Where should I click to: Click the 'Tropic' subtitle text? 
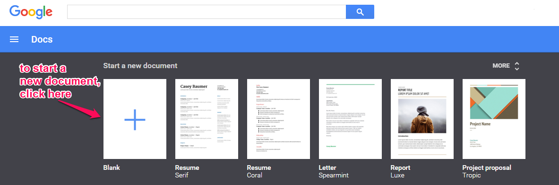[x=472, y=176]
